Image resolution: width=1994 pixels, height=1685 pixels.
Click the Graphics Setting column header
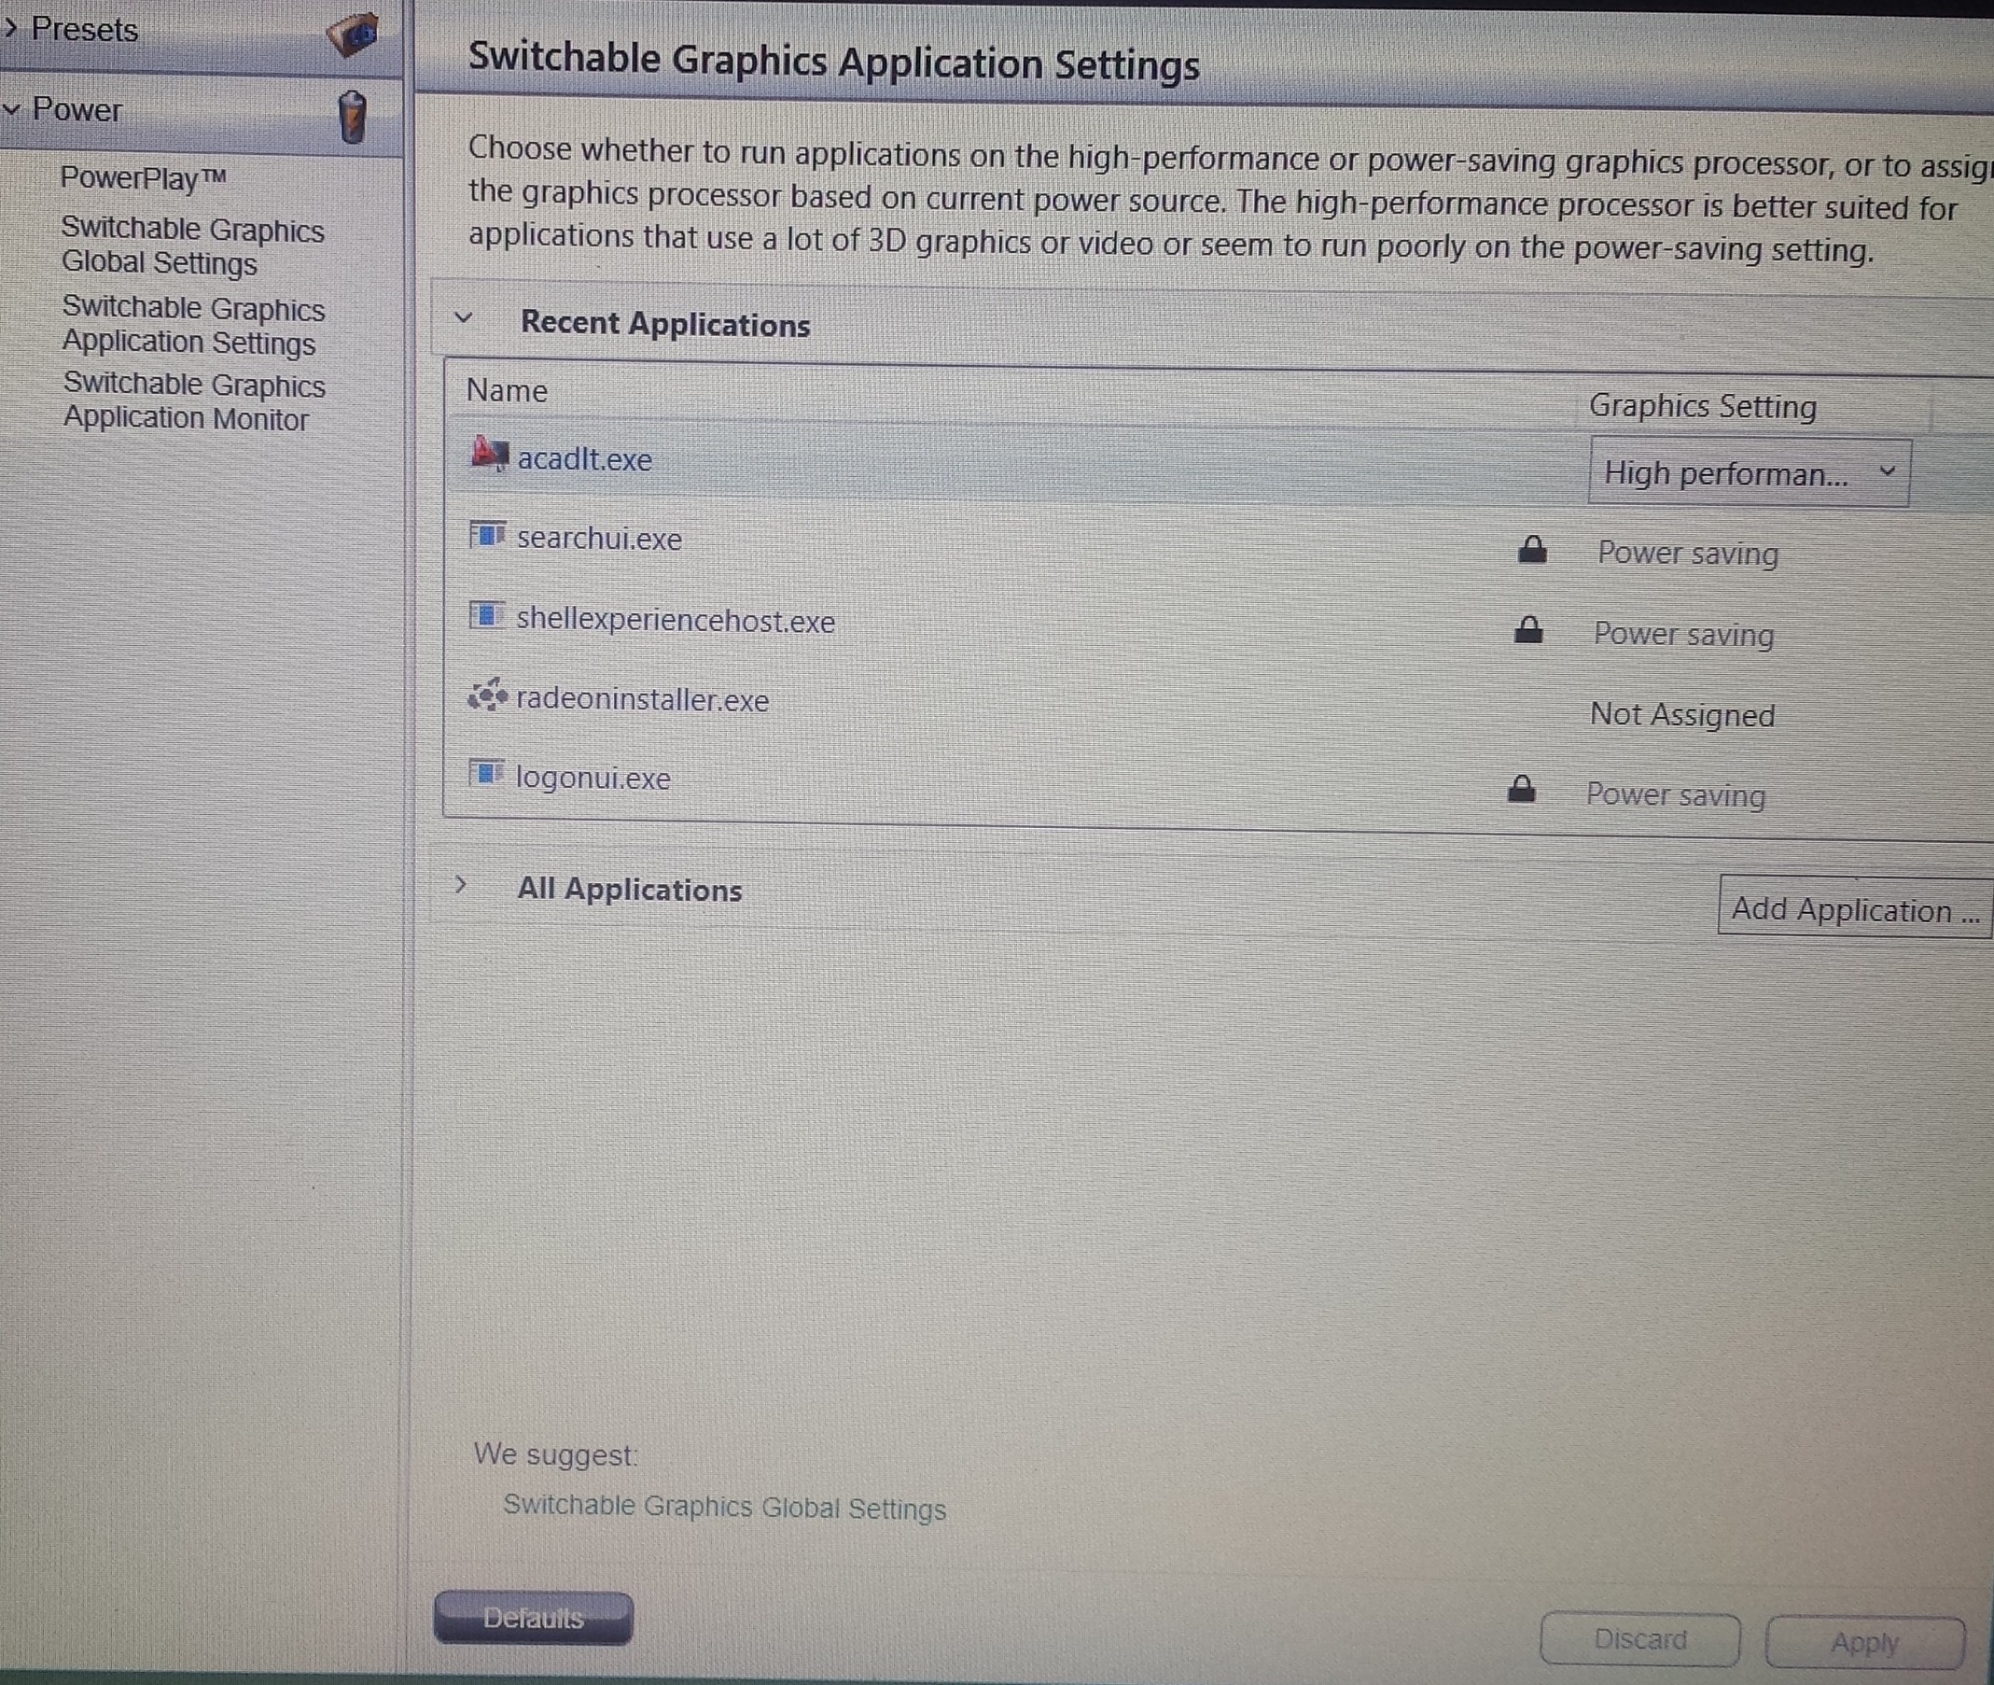point(1703,406)
